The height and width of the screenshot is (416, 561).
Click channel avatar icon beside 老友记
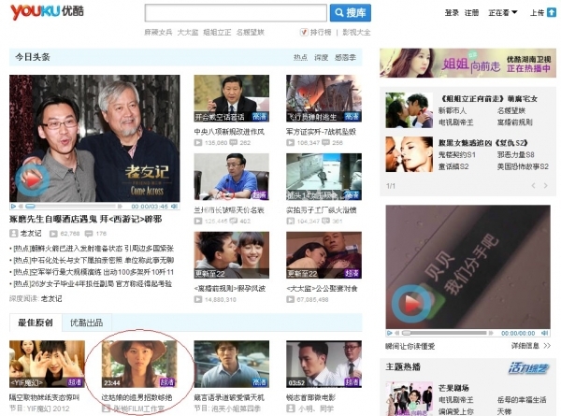pos(14,234)
